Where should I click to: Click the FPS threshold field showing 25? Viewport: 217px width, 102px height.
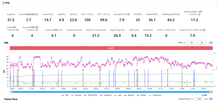pos(202,43)
